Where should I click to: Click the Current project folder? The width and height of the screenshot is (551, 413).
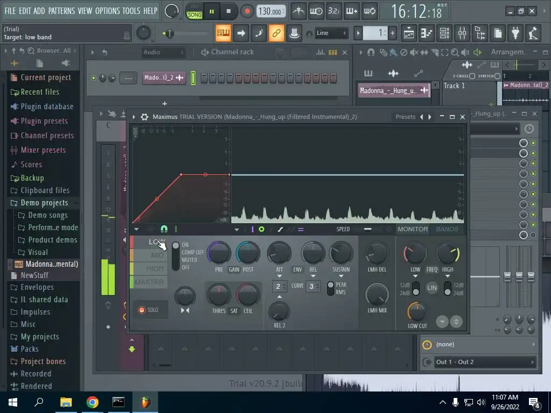coord(46,77)
